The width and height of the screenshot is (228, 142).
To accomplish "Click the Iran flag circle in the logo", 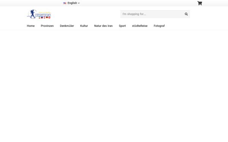I will click(x=40, y=17).
